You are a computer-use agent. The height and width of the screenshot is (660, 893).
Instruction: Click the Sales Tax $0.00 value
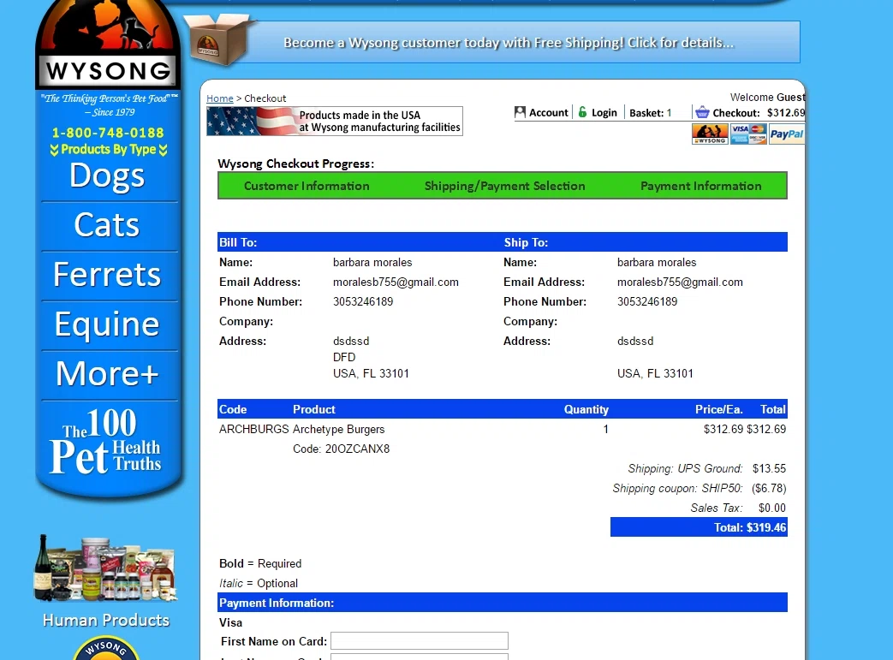(x=772, y=508)
